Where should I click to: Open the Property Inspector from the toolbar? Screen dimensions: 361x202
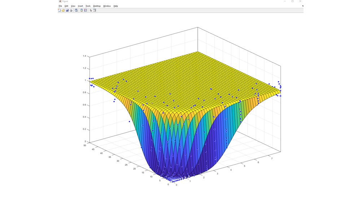click(x=95, y=10)
